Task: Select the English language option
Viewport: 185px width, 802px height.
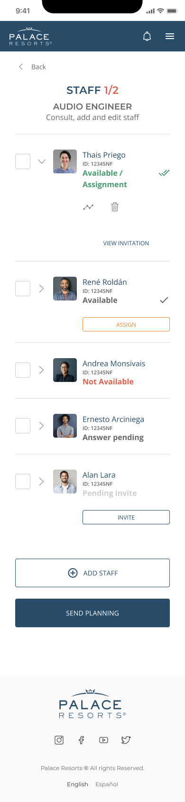Action: (x=77, y=784)
